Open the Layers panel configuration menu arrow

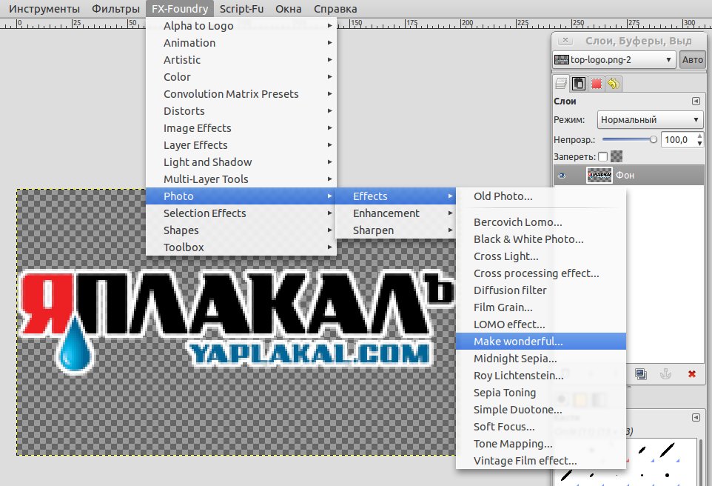696,101
